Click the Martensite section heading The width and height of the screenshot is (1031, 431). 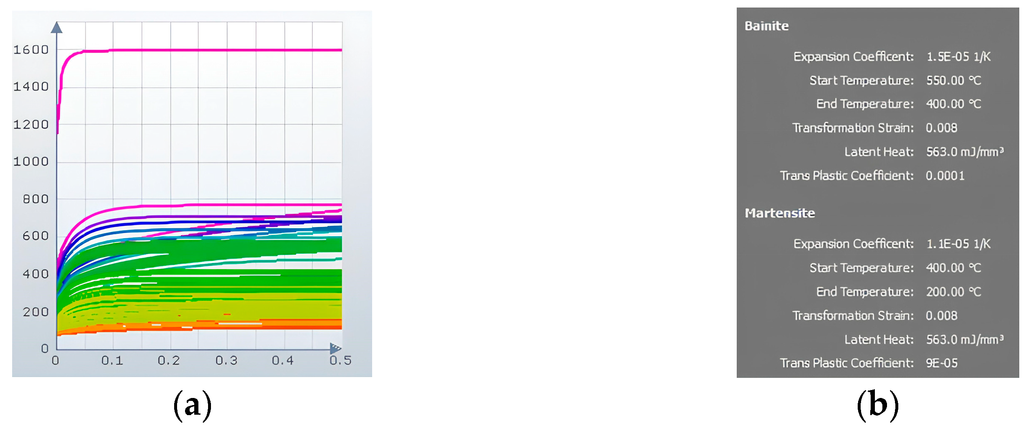click(x=779, y=213)
